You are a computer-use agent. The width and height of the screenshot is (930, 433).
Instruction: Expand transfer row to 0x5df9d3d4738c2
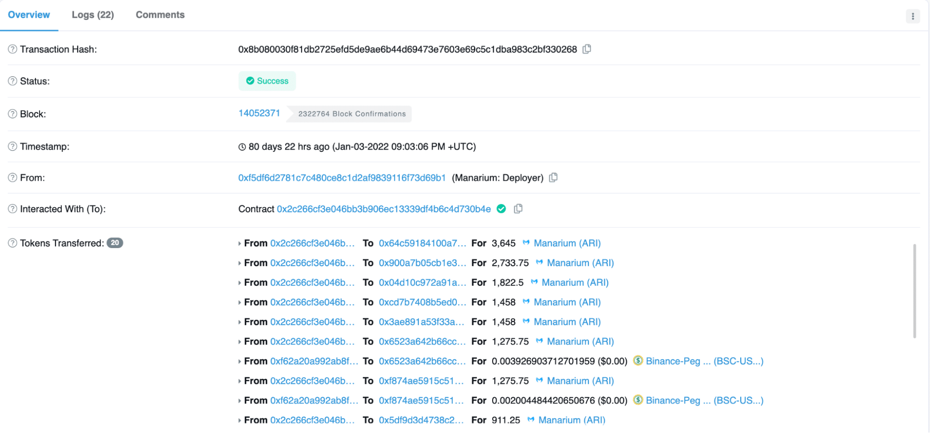240,420
